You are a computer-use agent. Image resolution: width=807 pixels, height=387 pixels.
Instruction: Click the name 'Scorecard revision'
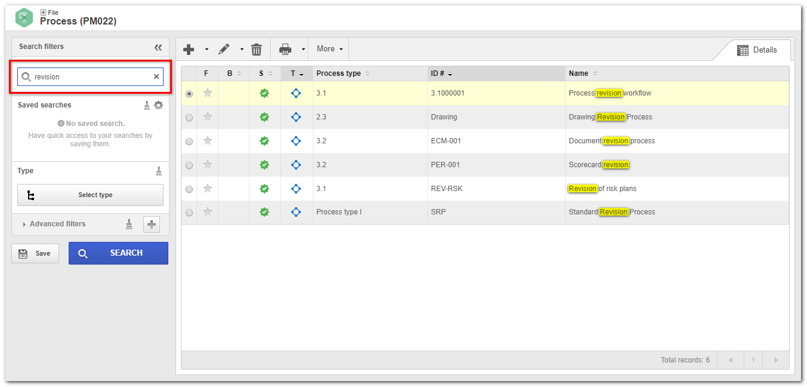(599, 165)
